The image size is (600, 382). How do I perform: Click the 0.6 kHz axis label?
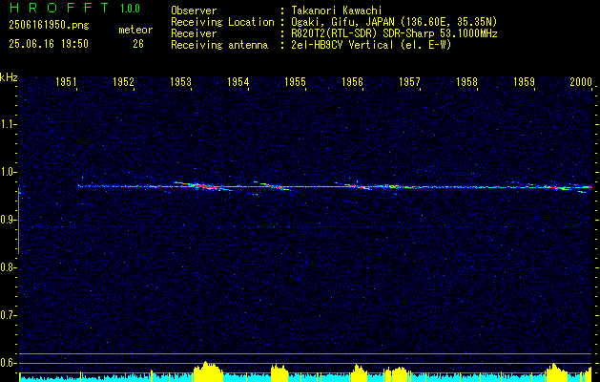click(x=8, y=363)
